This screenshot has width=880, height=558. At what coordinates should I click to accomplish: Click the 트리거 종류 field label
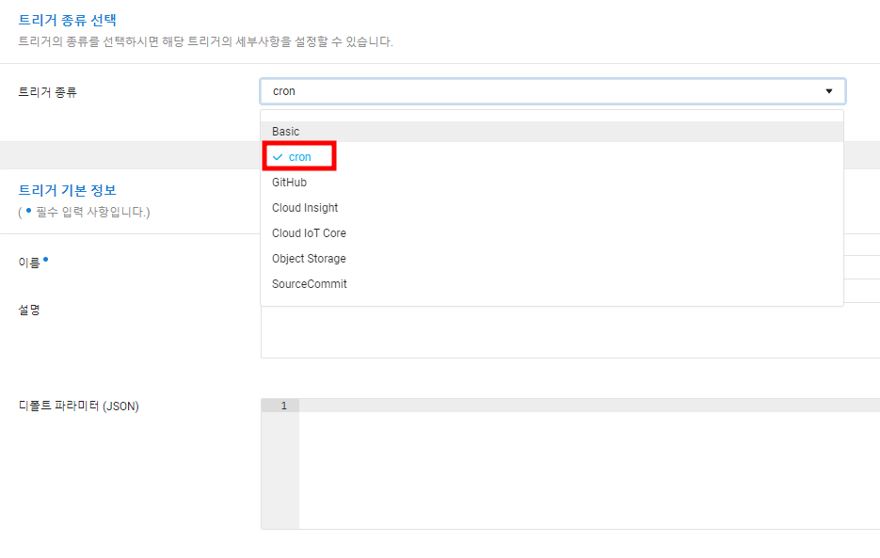[47, 92]
